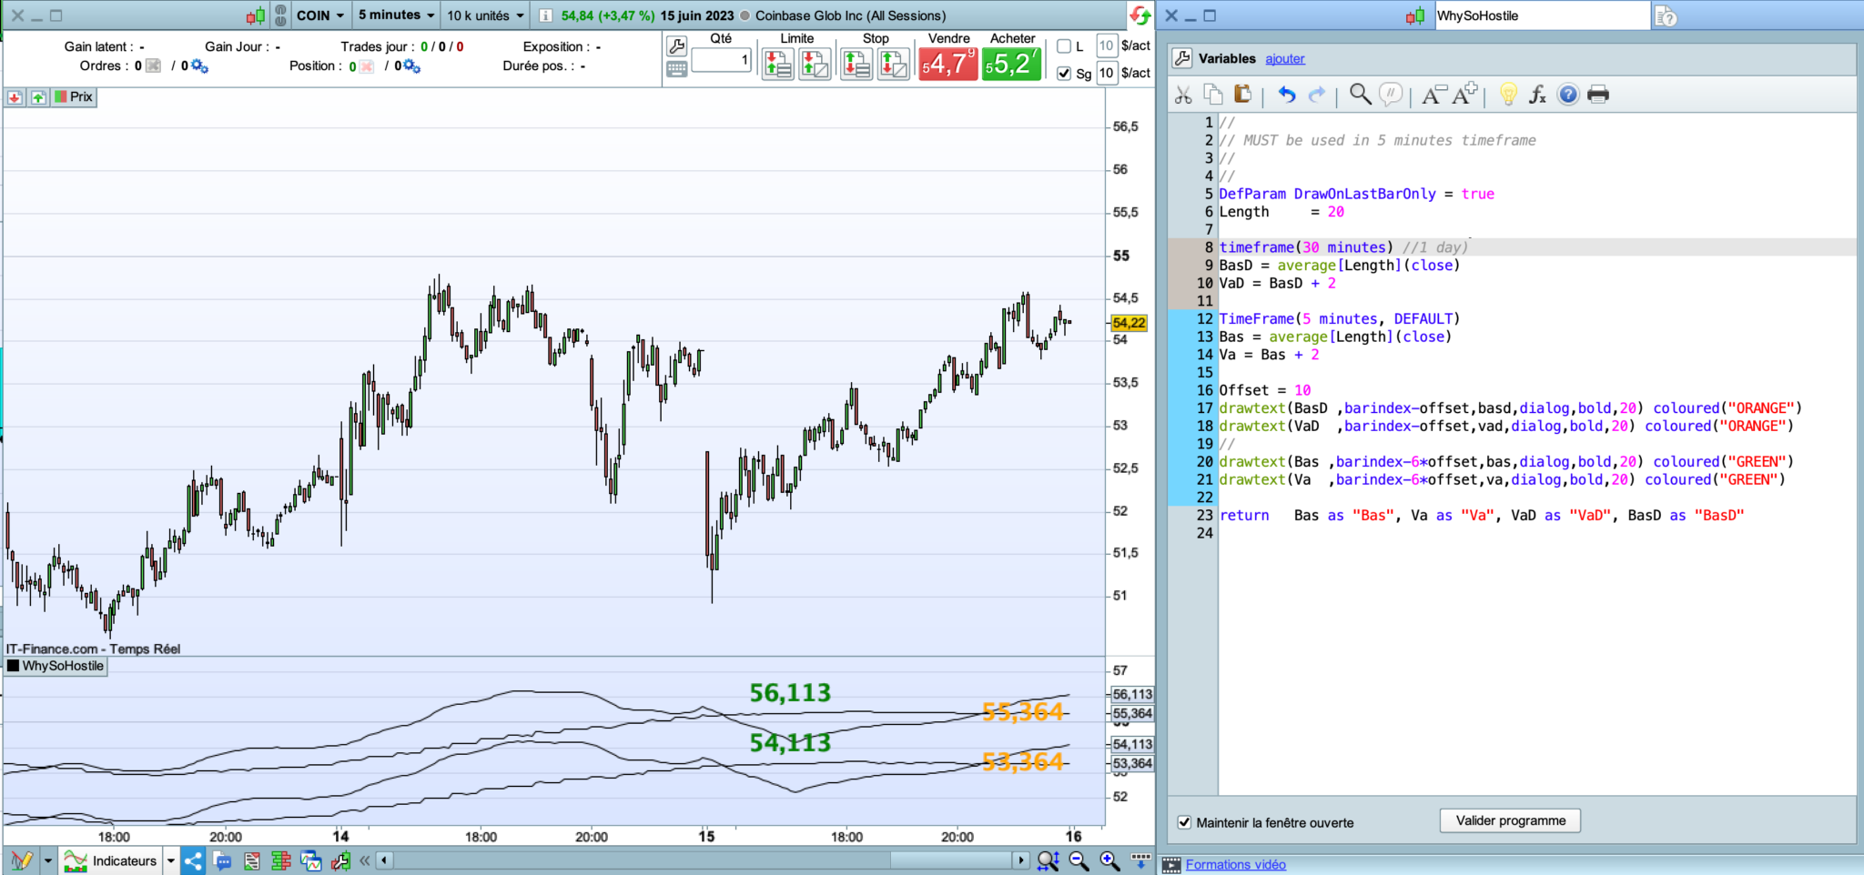This screenshot has width=1864, height=875.
Task: Toggle the chart link chain icon
Action: [x=280, y=15]
